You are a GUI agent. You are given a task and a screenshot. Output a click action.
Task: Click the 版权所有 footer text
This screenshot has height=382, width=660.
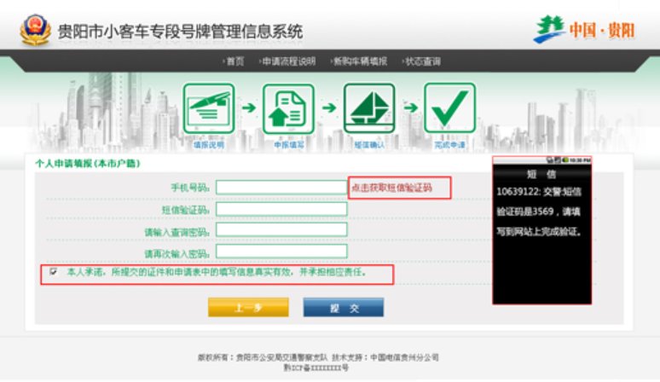[318, 357]
